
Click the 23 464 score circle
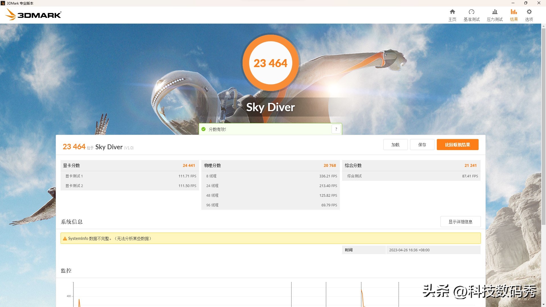(270, 63)
